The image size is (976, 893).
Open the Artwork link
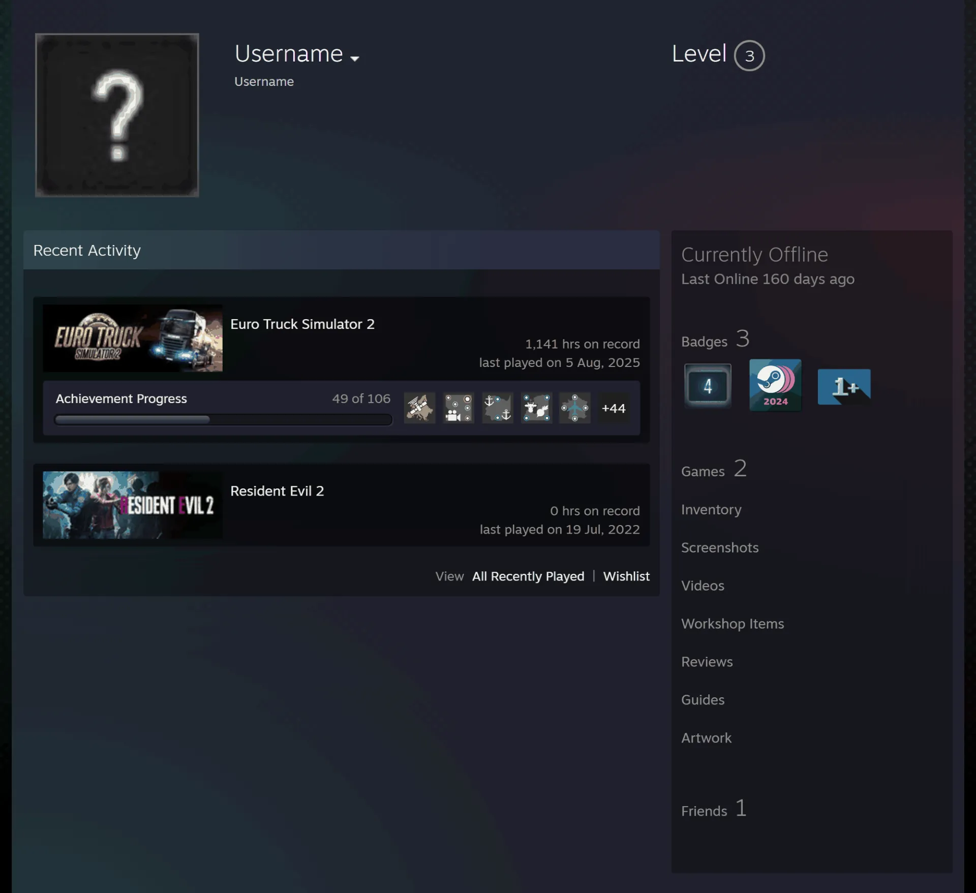706,738
